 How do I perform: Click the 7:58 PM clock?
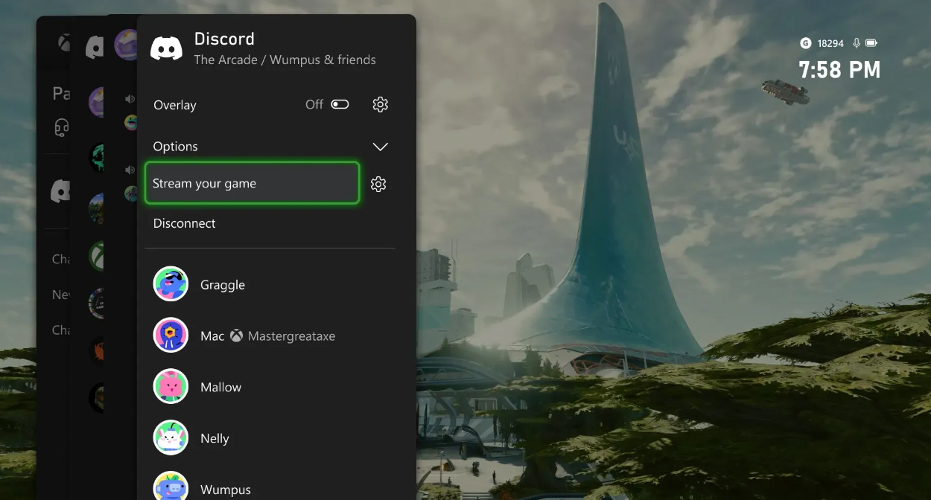tap(839, 70)
